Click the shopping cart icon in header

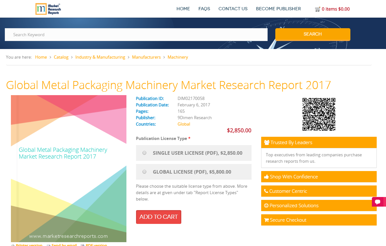click(x=317, y=9)
